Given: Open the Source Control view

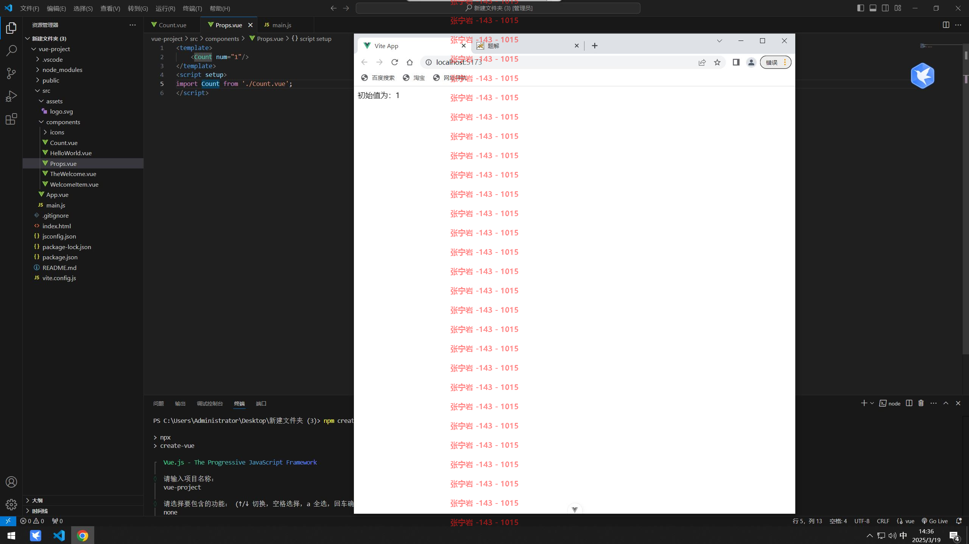Looking at the screenshot, I should tap(11, 73).
